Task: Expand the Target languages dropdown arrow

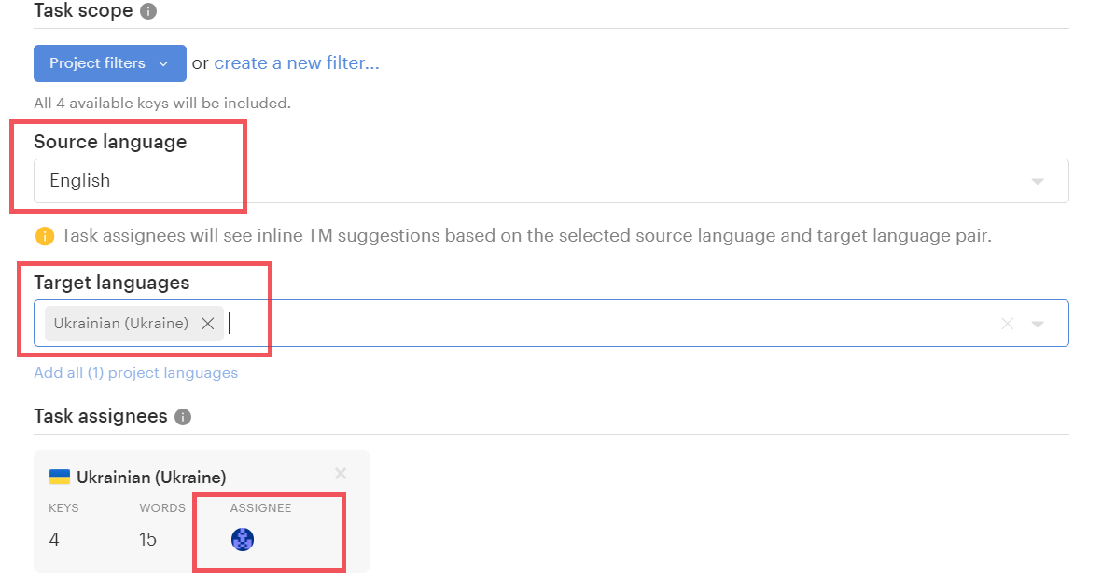Action: click(x=1038, y=324)
